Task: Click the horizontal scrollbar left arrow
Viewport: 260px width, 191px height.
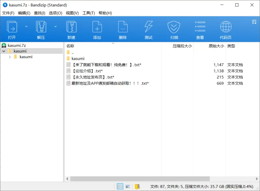Action: [x=67, y=179]
